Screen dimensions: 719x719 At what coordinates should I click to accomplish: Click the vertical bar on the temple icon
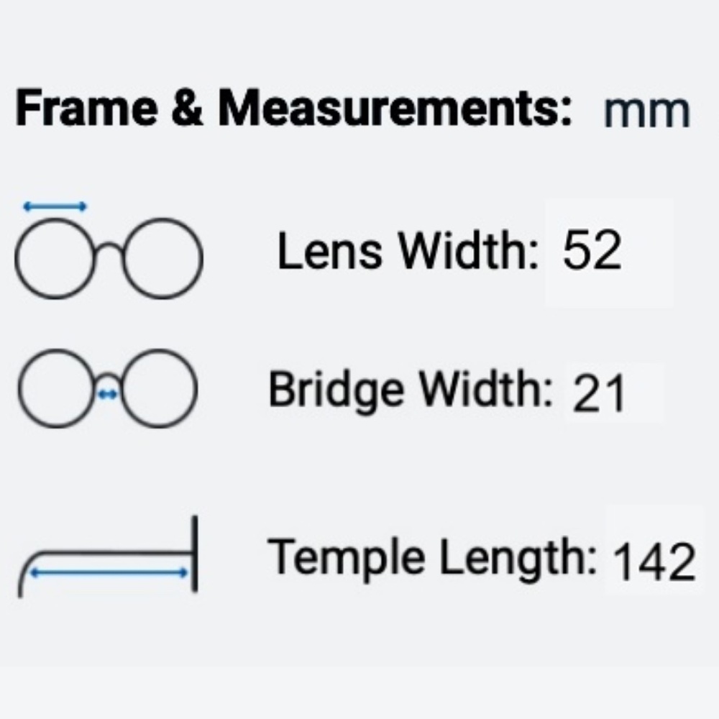tap(194, 554)
